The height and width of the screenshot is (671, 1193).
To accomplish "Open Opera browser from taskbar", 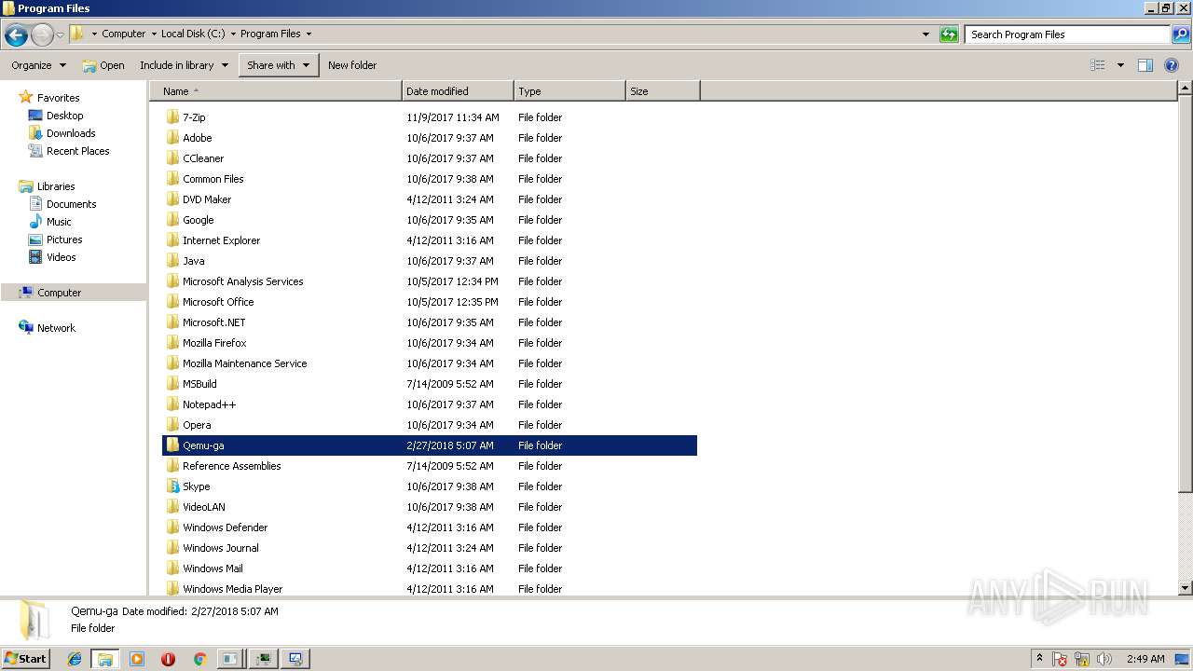I will pyautogui.click(x=168, y=659).
